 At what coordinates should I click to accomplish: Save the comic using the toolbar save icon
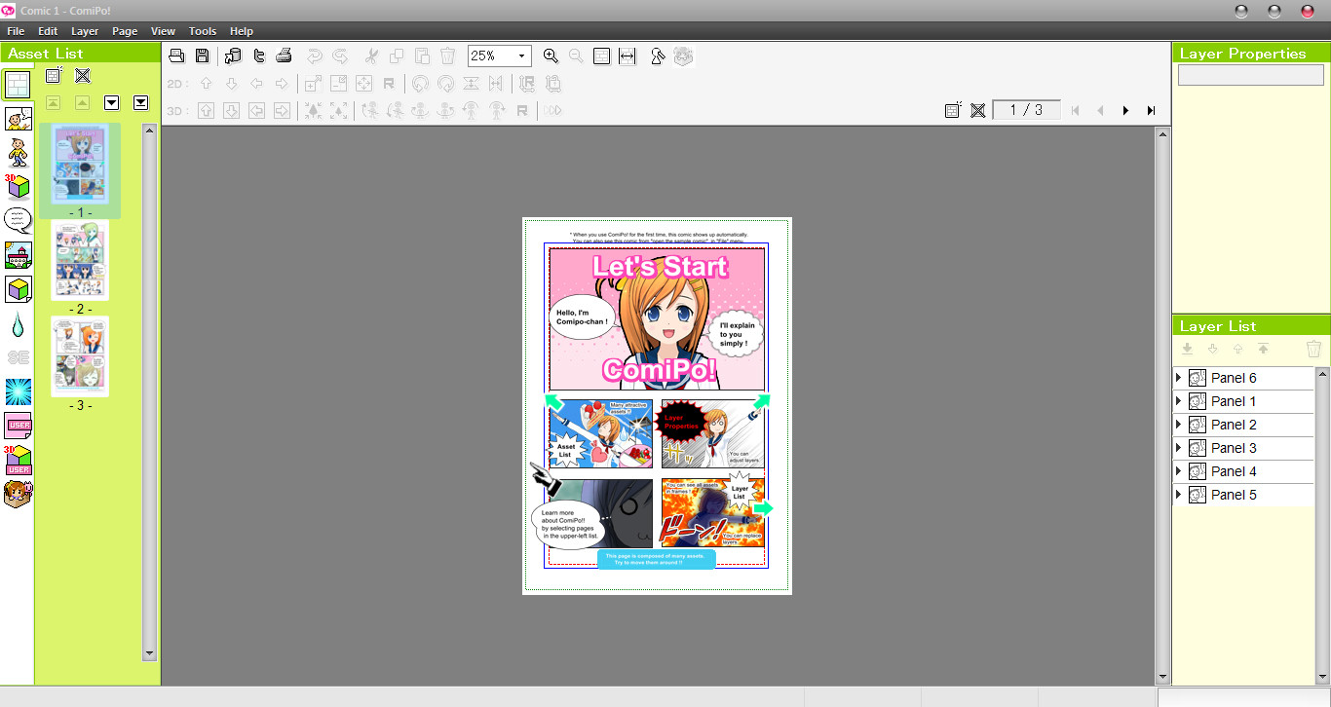click(202, 56)
